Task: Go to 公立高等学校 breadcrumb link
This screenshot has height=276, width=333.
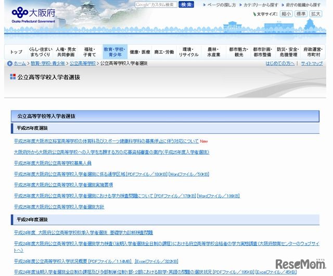Action: point(83,63)
